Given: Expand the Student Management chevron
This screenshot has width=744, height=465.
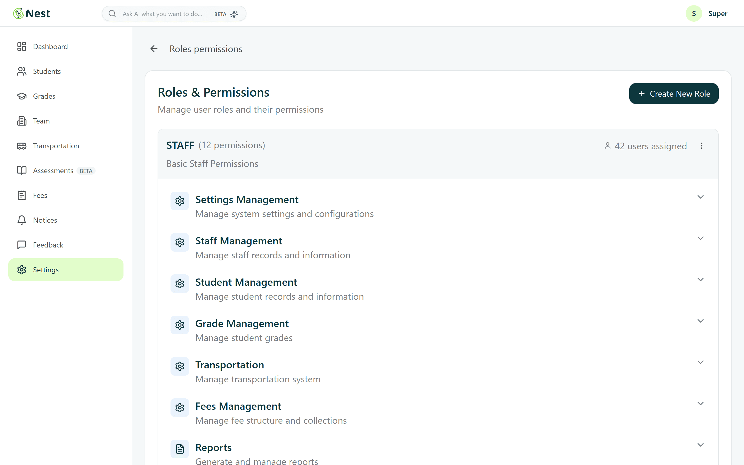Looking at the screenshot, I should click(x=701, y=280).
